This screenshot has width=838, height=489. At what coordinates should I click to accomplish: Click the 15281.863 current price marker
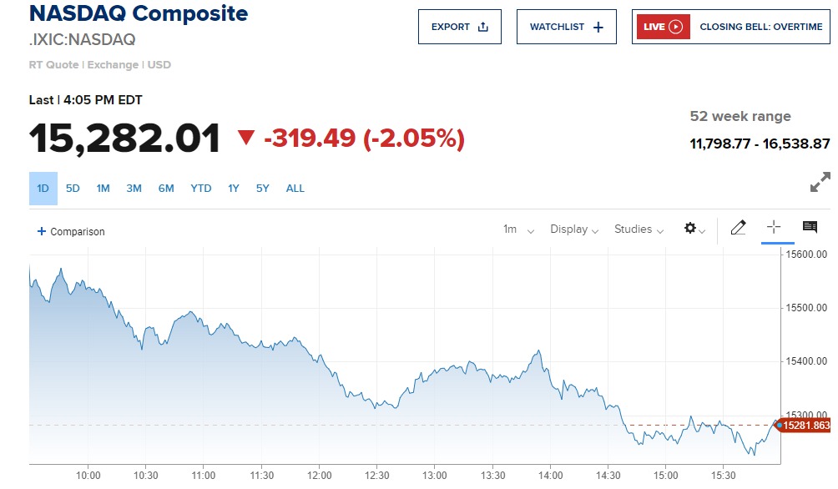click(805, 426)
